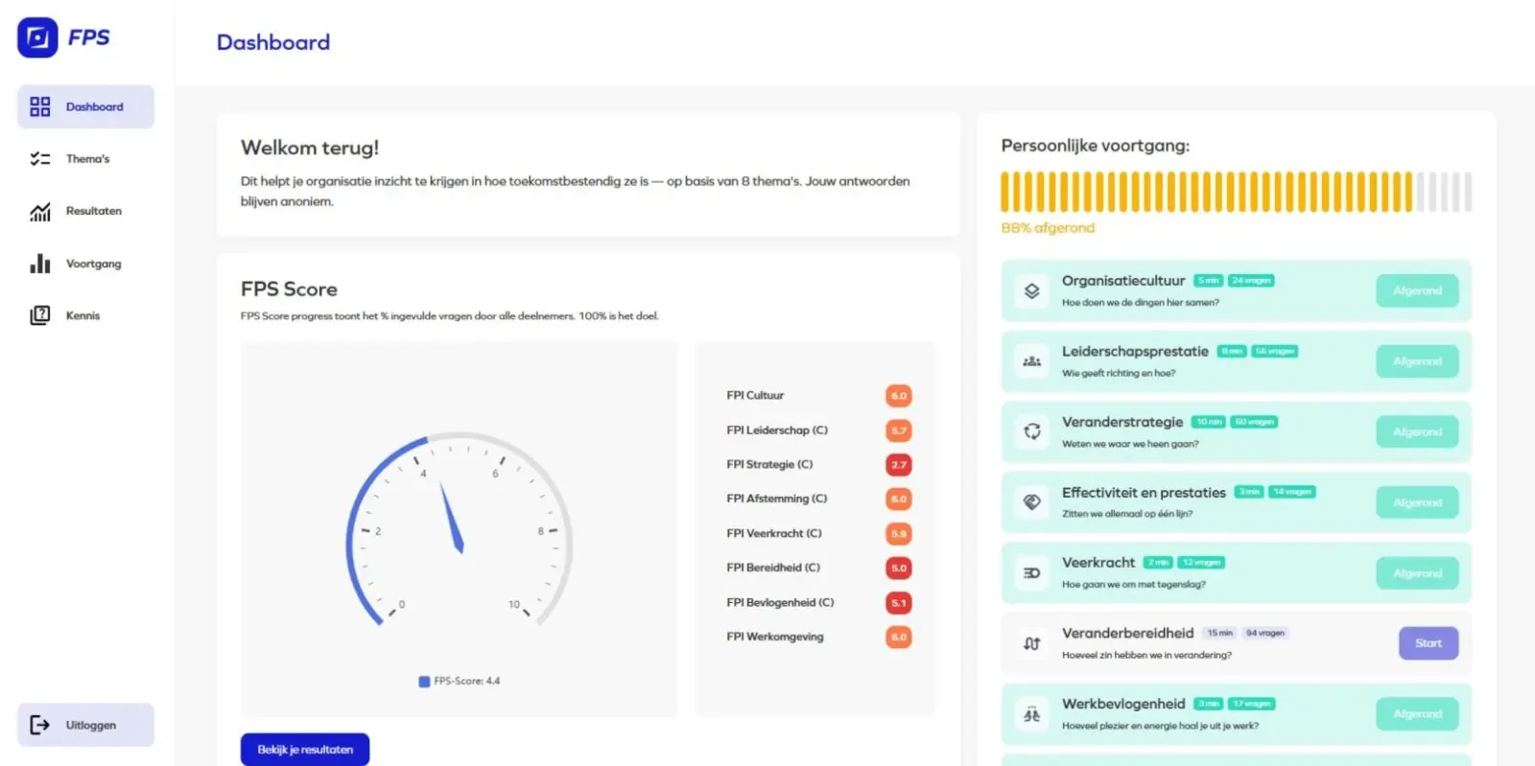1535x766 pixels.
Task: Click the Voortgang bar chart icon
Action: coord(39,264)
